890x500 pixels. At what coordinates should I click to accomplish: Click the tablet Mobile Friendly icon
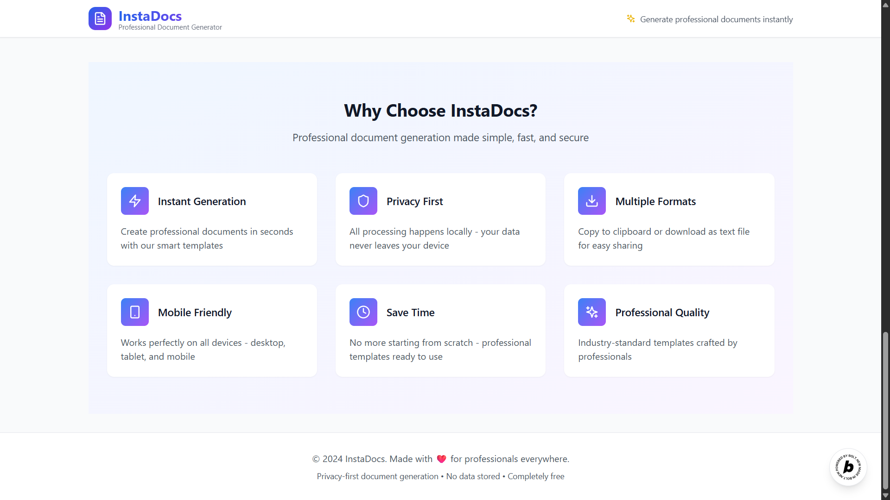coord(134,312)
